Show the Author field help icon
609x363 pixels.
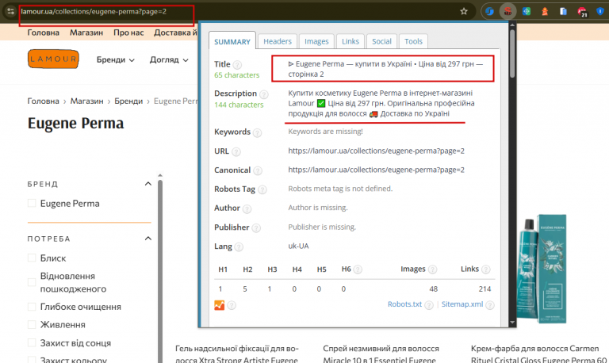coord(247,209)
